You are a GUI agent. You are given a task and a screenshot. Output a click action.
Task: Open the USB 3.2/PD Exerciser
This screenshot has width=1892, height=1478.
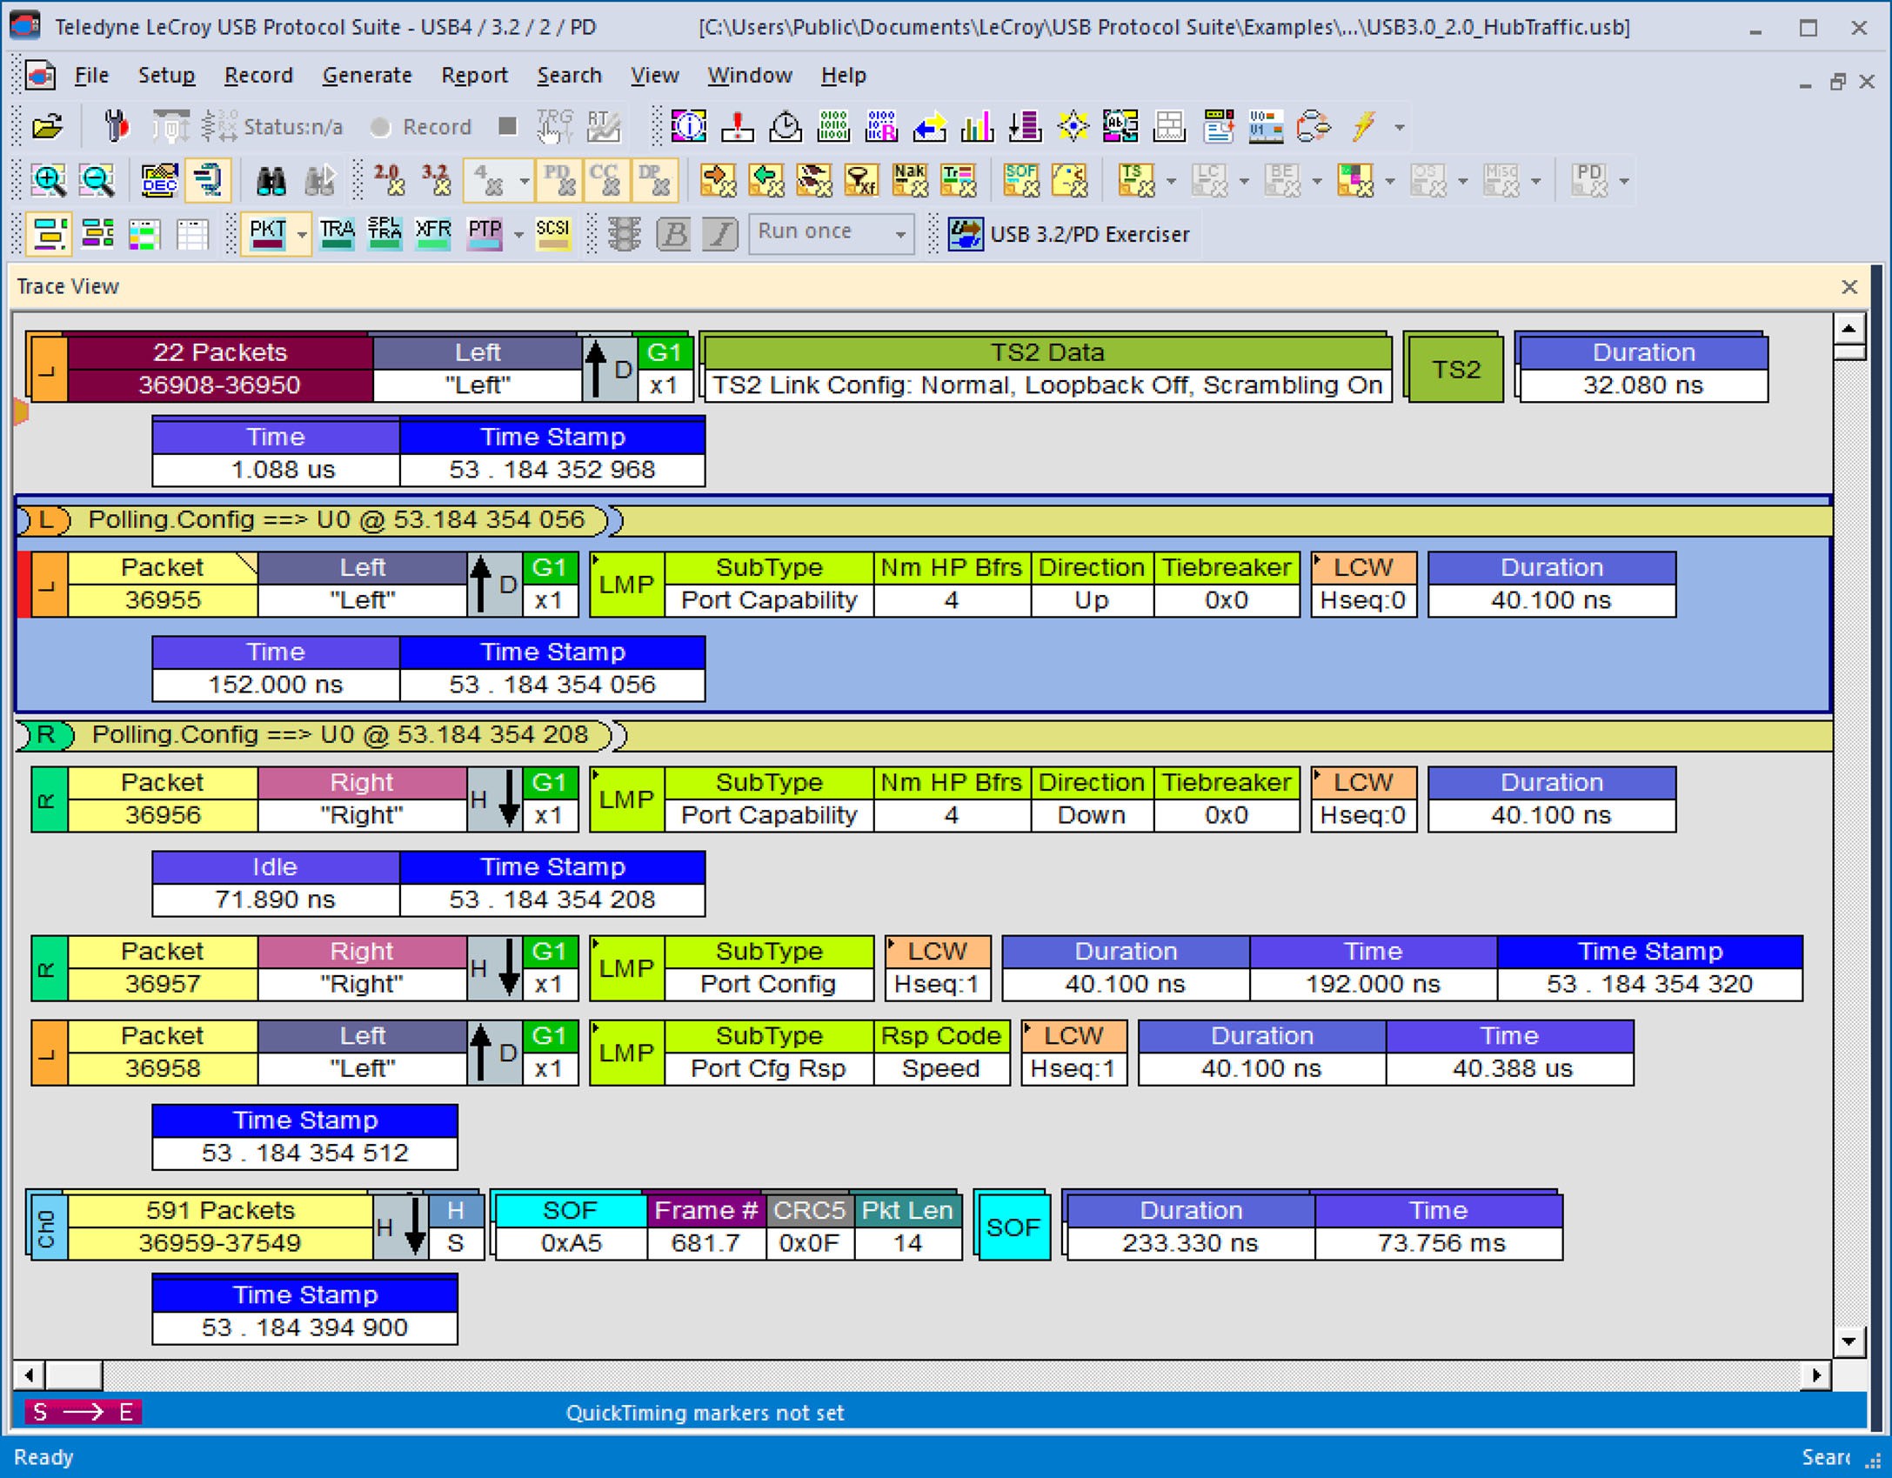coord(1067,234)
